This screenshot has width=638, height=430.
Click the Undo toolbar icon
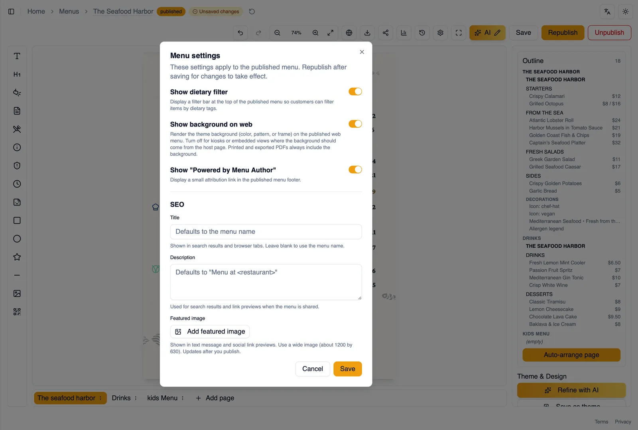point(240,33)
